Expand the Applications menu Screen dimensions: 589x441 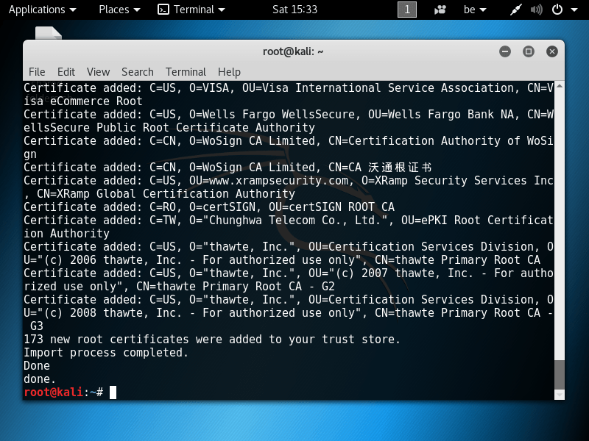(42, 10)
